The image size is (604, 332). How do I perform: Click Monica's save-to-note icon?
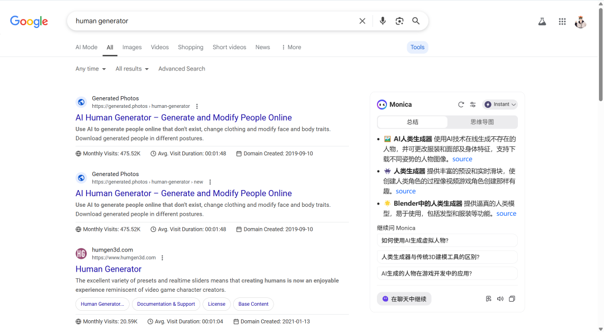point(488,299)
